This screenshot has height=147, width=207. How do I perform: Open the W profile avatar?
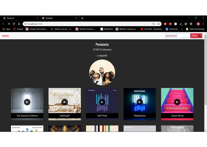click(198, 24)
